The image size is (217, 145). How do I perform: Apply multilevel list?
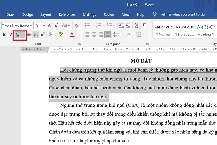tap(109, 26)
